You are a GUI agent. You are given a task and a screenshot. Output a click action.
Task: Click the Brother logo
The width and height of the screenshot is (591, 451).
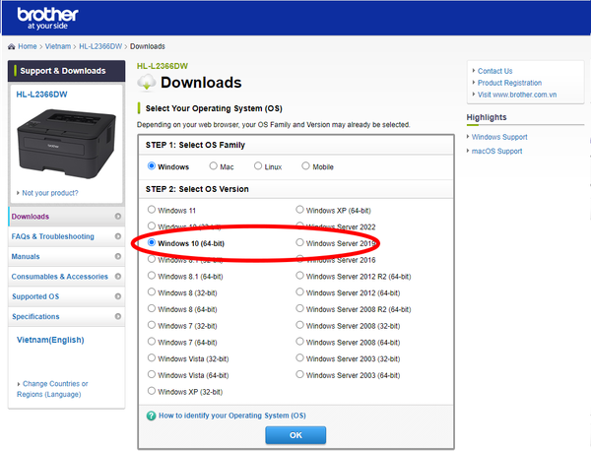[47, 19]
